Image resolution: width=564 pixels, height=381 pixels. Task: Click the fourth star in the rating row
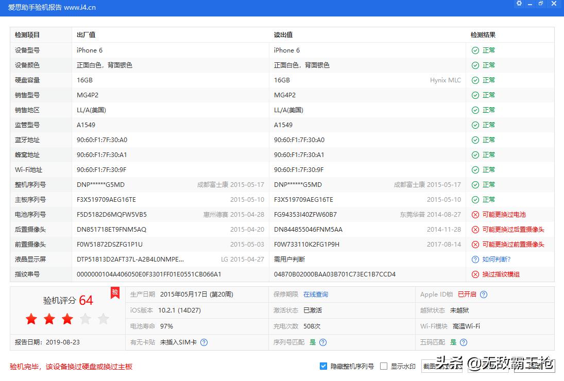point(85,319)
